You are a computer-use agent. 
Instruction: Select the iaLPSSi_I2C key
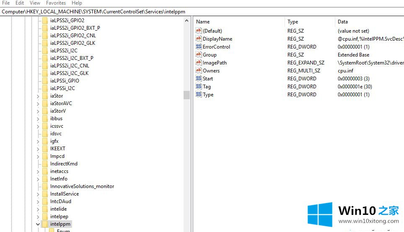tap(62, 88)
